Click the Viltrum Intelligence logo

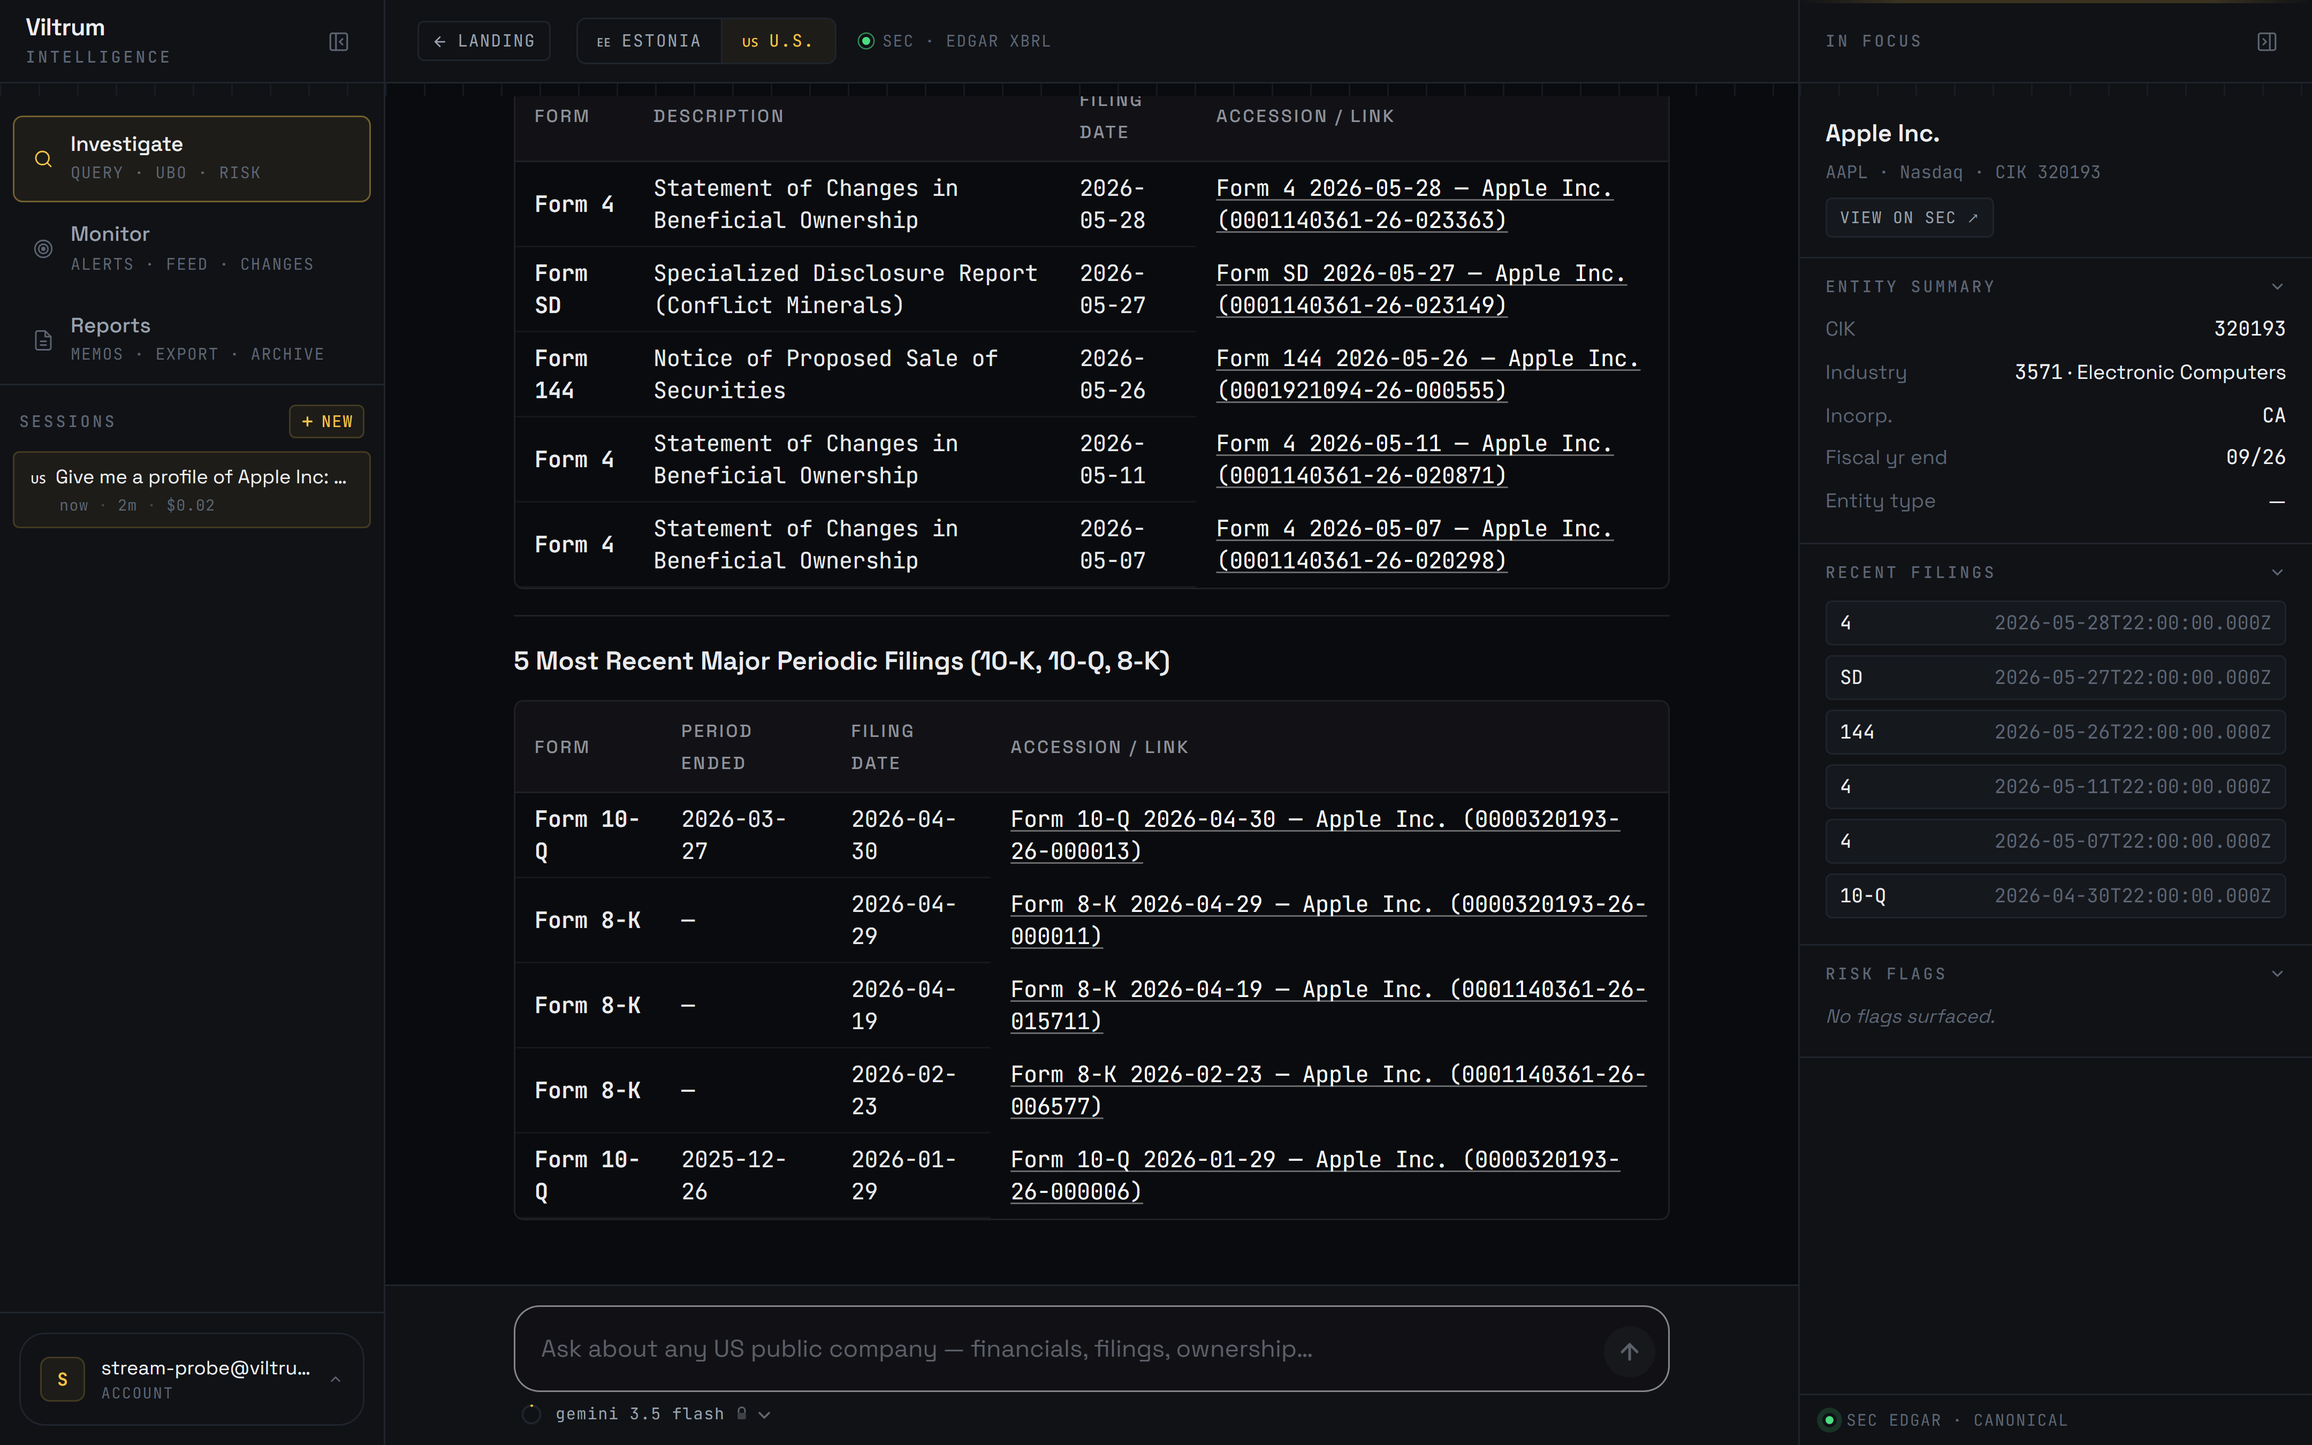coord(97,41)
